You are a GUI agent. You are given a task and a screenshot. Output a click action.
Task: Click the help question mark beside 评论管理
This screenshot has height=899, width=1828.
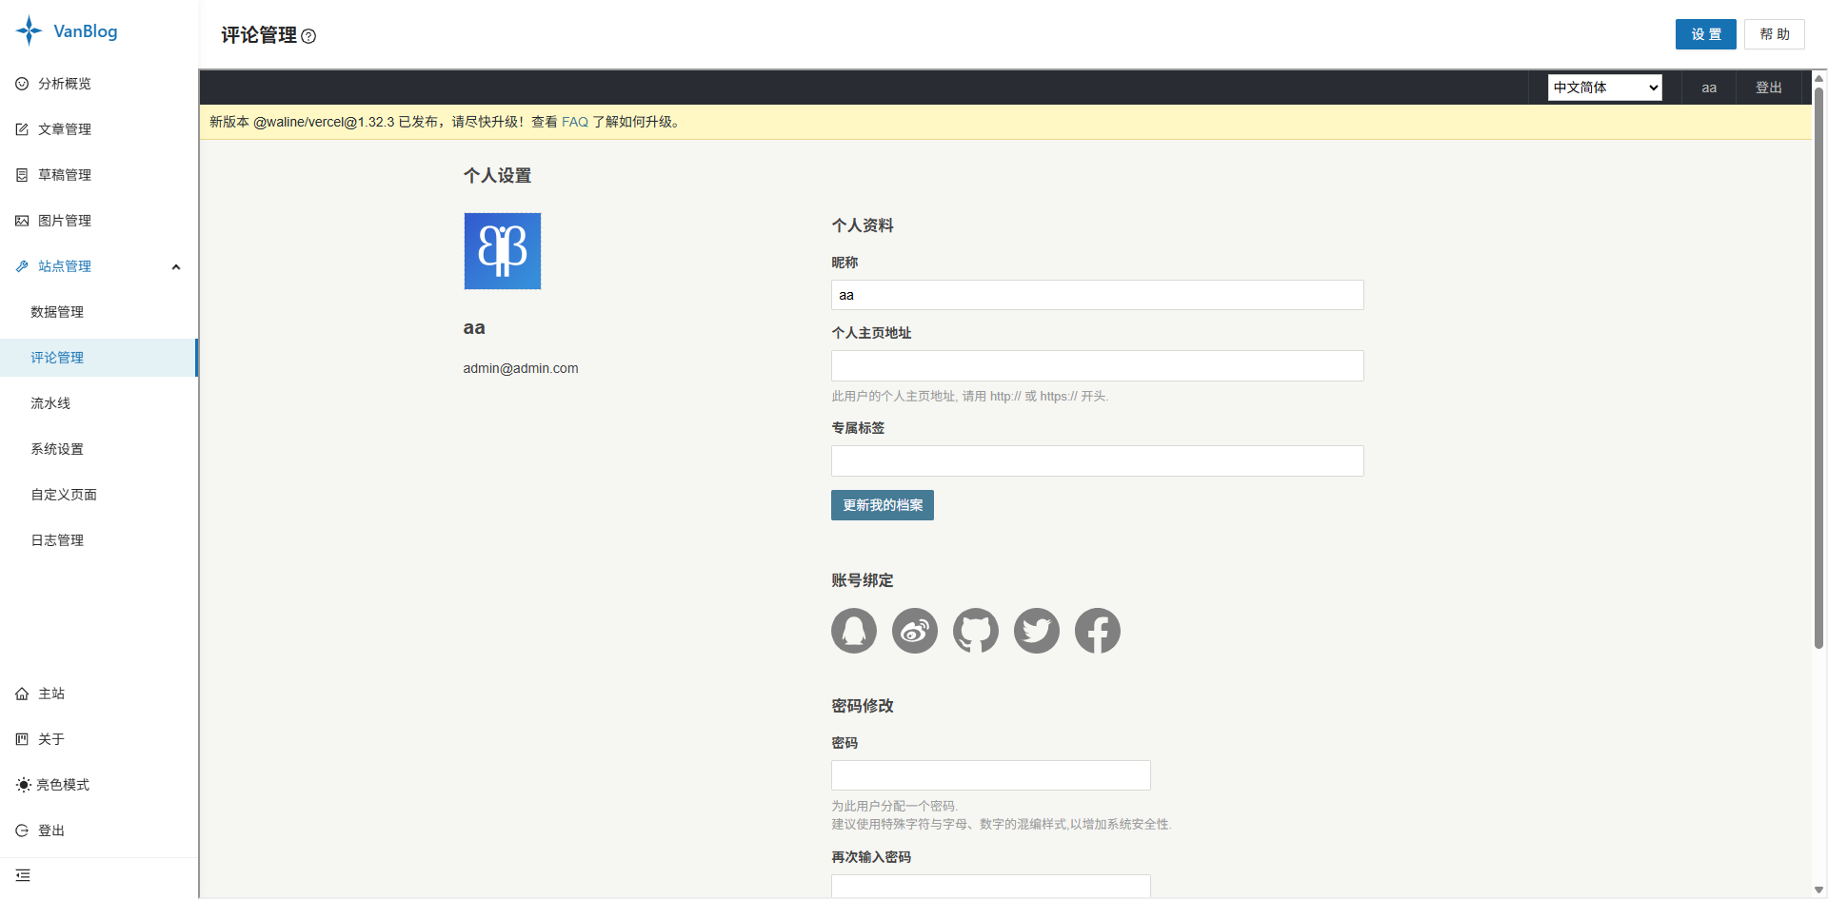point(308,36)
